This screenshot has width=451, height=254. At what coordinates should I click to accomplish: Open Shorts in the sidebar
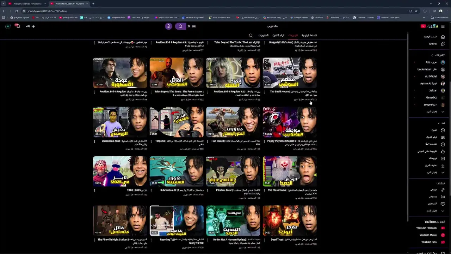443,44
